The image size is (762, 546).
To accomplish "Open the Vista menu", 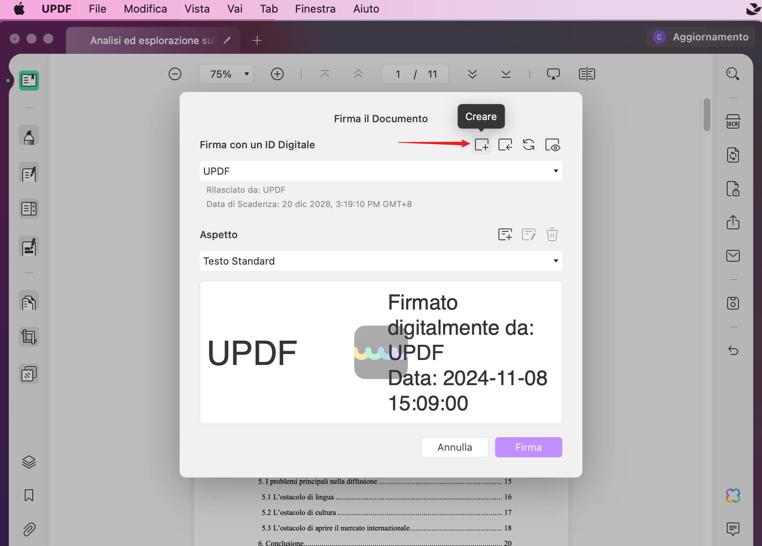I will [x=197, y=9].
